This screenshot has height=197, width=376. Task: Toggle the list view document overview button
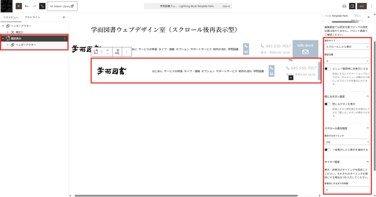point(42,6)
